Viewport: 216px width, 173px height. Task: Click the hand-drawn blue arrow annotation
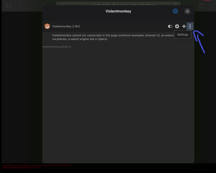tap(200, 41)
